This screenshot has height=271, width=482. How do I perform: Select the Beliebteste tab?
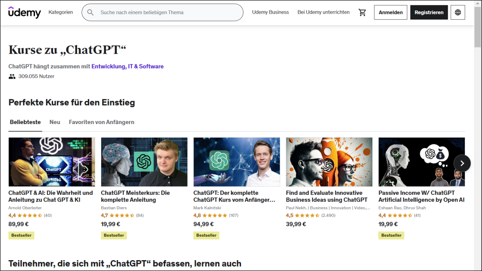tap(25, 122)
